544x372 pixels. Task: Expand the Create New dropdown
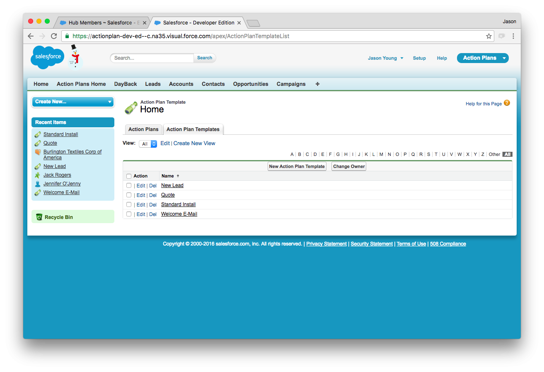(73, 102)
